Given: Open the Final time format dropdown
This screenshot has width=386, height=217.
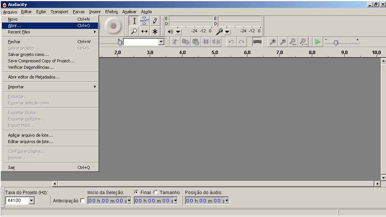Looking at the screenshot, I should (x=176, y=200).
